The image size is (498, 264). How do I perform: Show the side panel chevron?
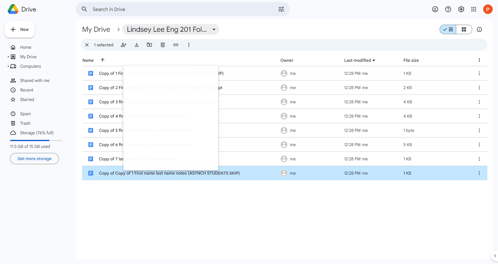pos(495,256)
